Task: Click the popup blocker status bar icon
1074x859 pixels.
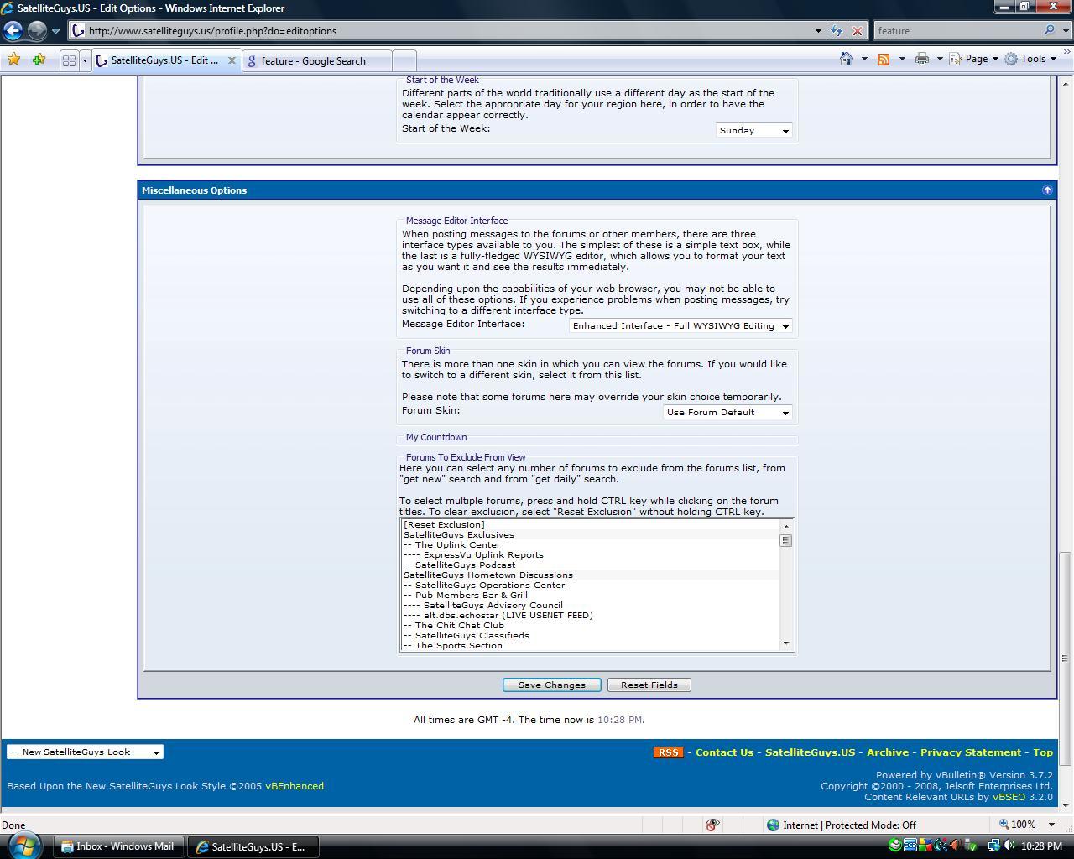Action: pyautogui.click(x=712, y=825)
